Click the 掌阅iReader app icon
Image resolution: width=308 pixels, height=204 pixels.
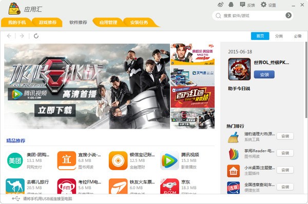tap(234, 154)
